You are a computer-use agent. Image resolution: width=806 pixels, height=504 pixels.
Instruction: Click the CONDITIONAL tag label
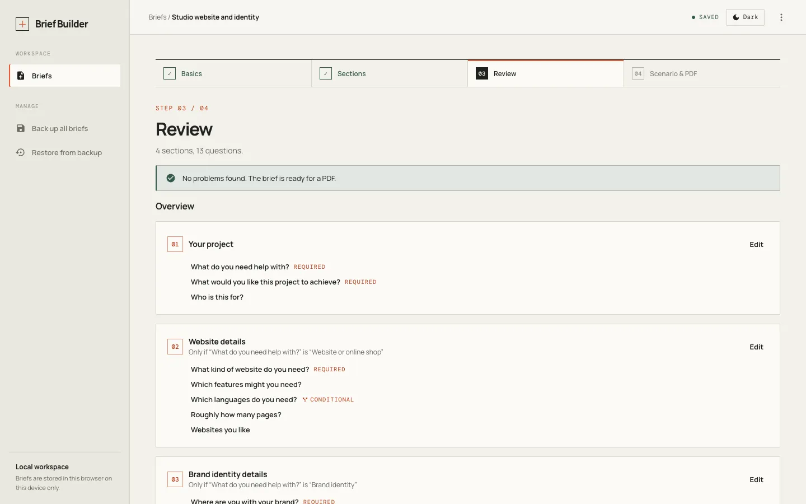[x=332, y=400]
